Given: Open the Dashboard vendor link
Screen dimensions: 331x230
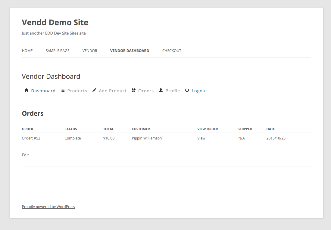Looking at the screenshot, I should [43, 91].
